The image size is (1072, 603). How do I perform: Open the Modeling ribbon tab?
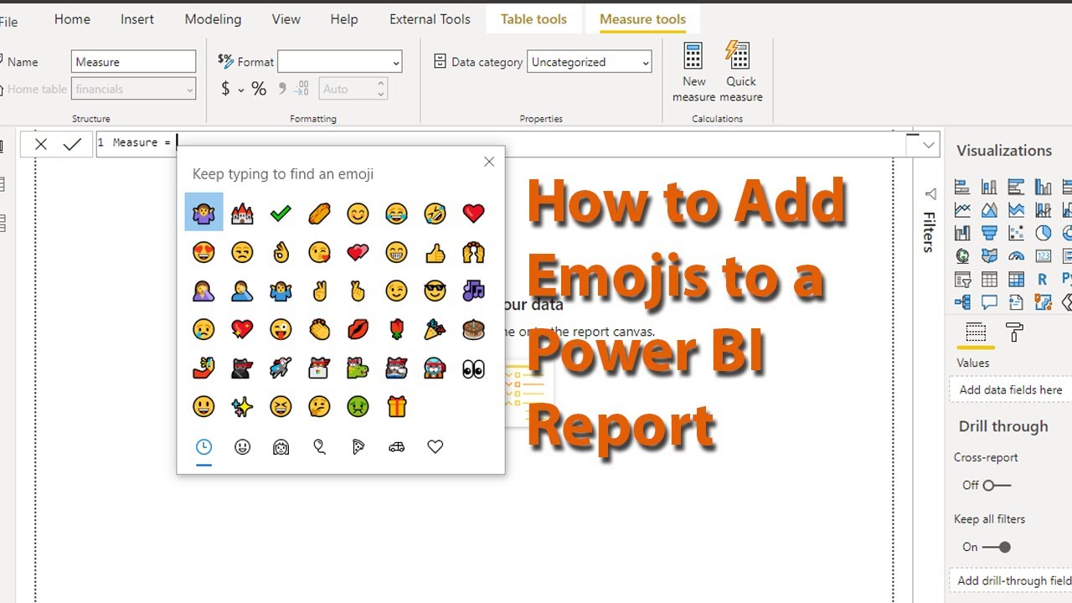coord(213,19)
